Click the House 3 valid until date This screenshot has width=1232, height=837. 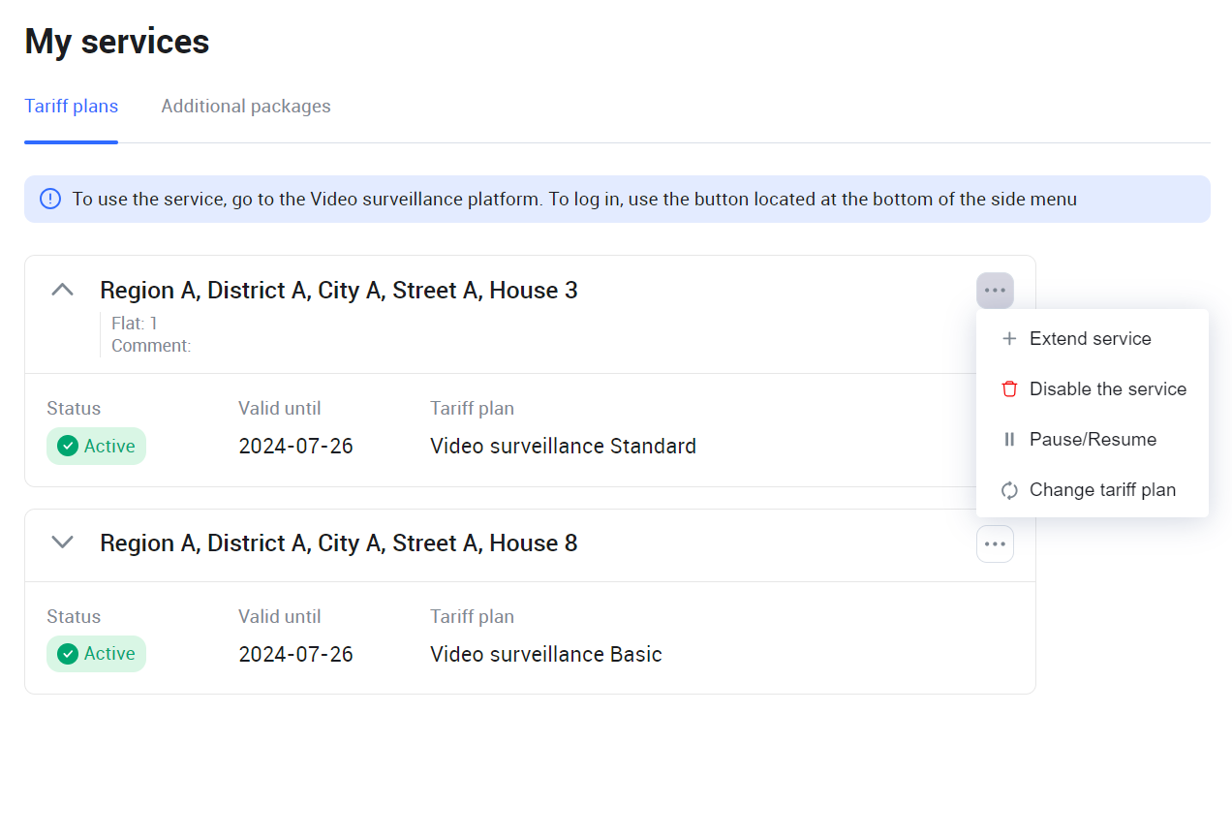(295, 447)
